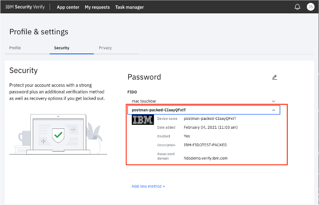
Task: Click date value February 04, 2021 (11:03 am)
Action: 210,127
